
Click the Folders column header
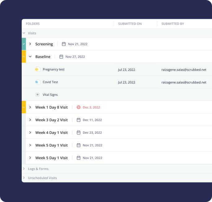click(x=33, y=24)
